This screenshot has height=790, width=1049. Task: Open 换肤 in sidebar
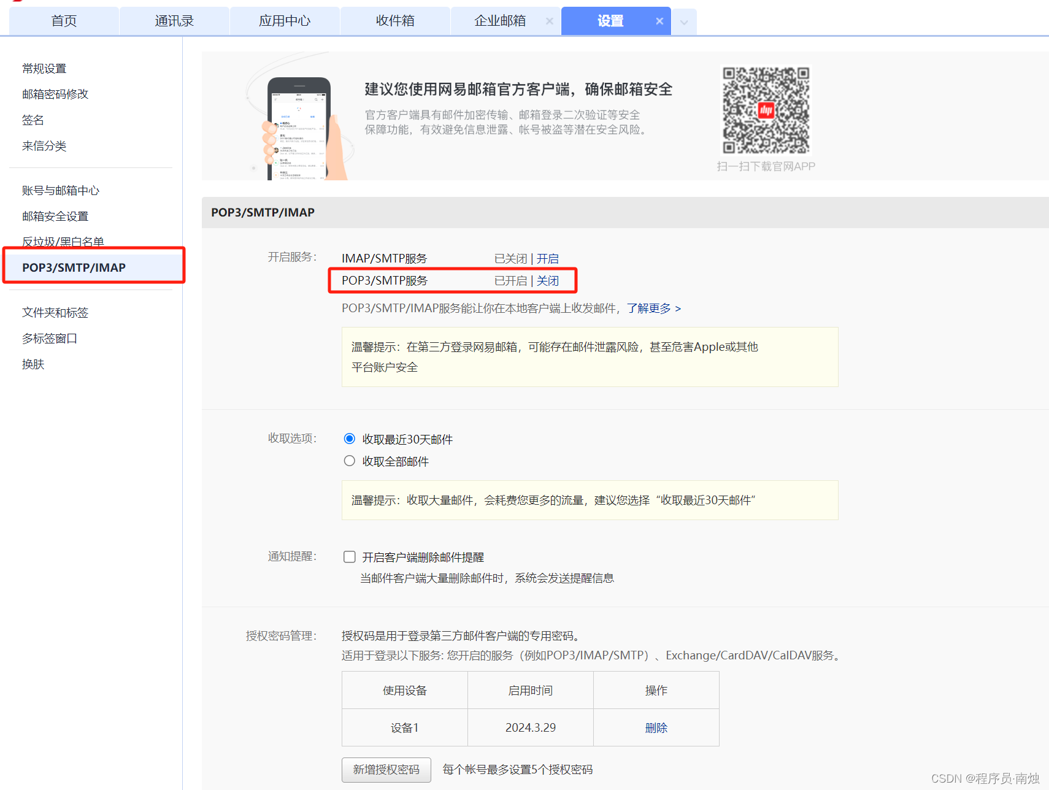(33, 364)
